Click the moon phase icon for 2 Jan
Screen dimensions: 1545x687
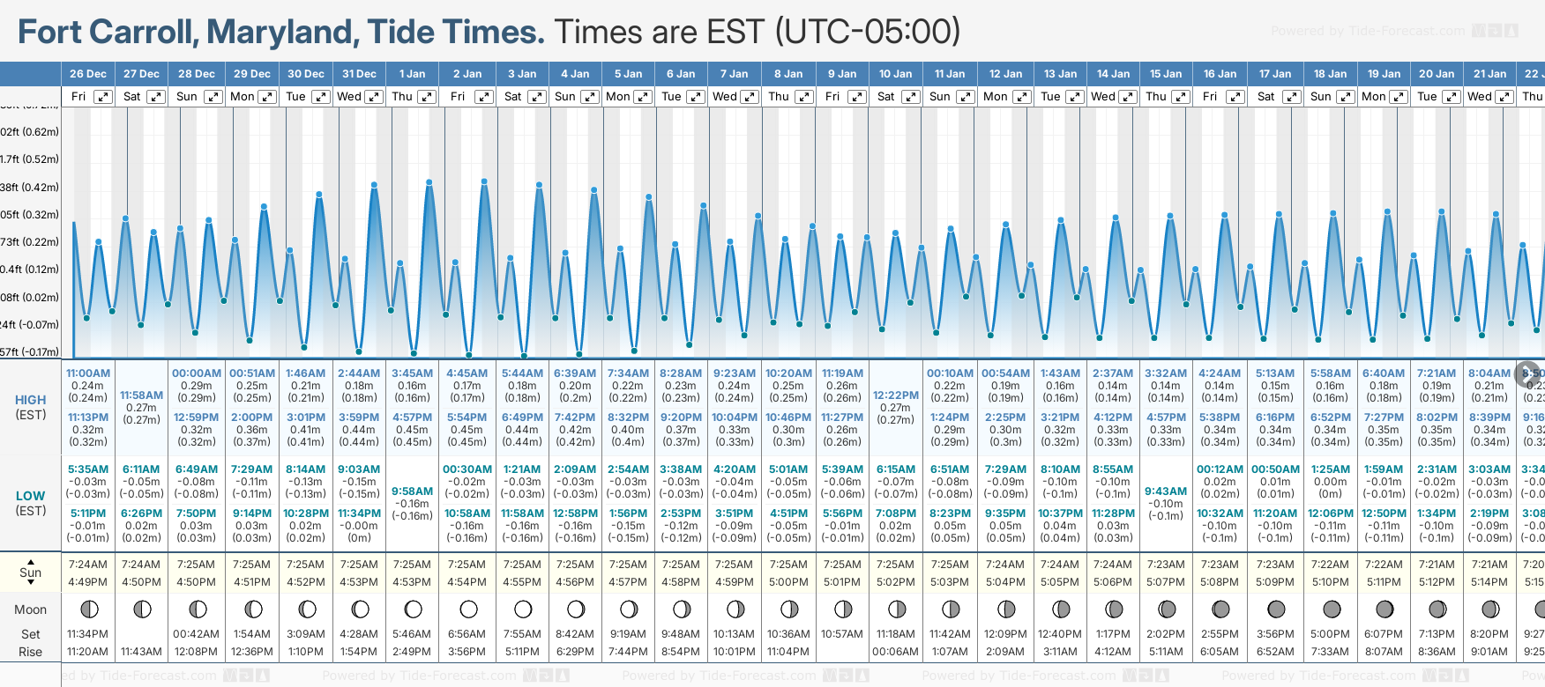tap(468, 609)
